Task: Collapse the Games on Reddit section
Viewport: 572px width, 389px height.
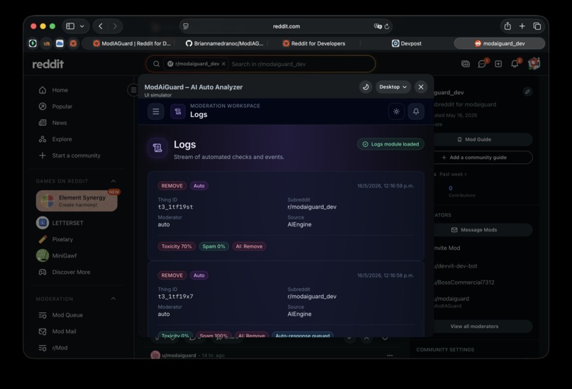Action: [x=113, y=181]
